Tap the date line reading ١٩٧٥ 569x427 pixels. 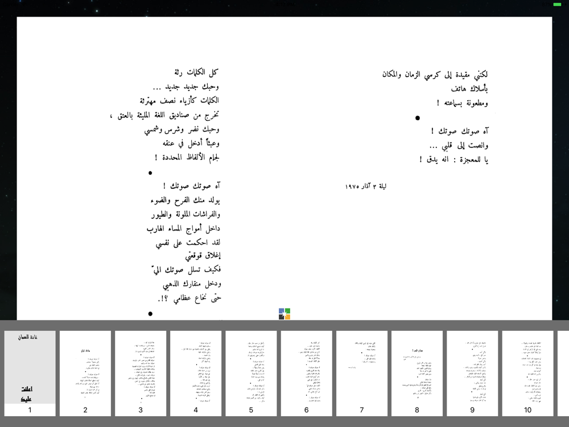366,186
